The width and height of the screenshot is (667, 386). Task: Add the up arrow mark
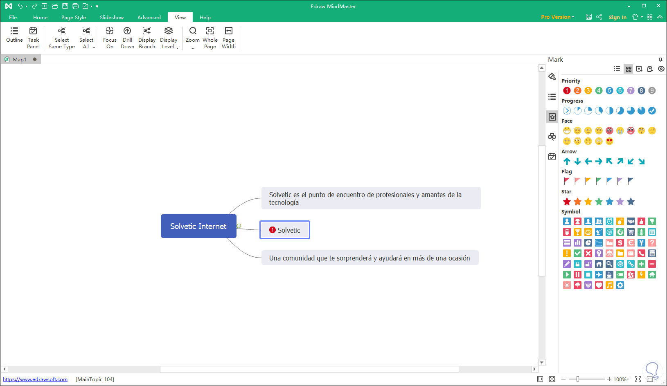[x=567, y=162]
